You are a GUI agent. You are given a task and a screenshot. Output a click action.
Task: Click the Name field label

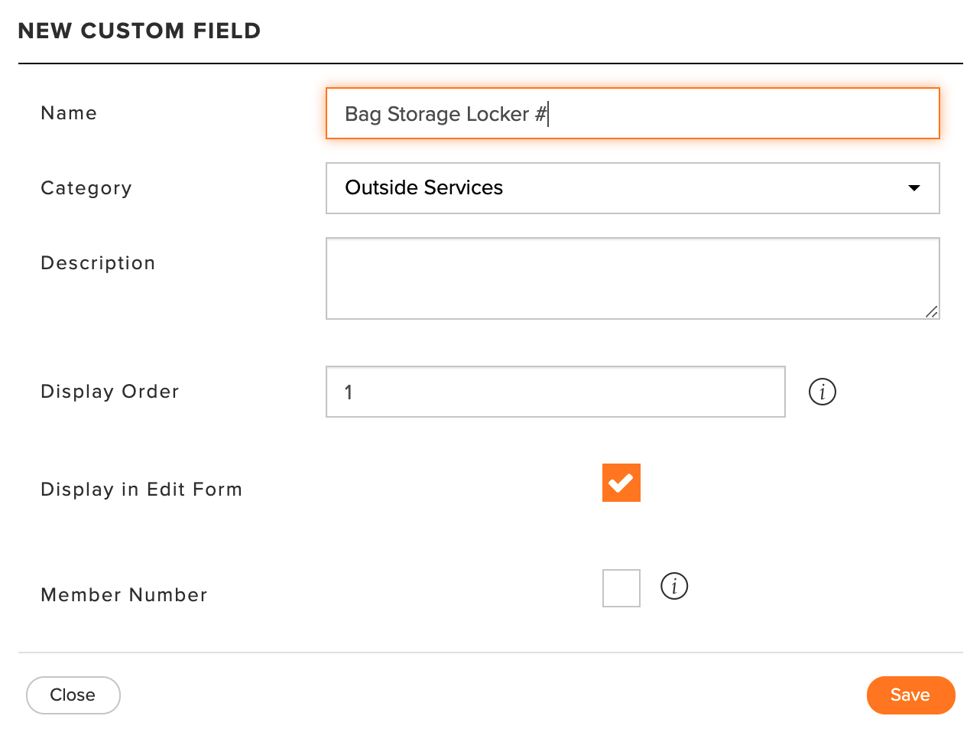(x=69, y=113)
